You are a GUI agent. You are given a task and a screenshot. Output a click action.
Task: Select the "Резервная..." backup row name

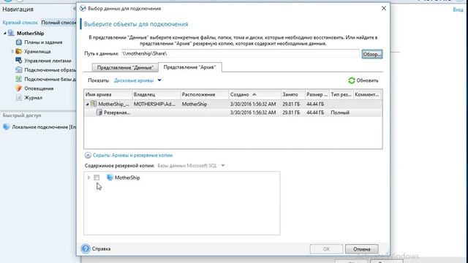point(117,113)
